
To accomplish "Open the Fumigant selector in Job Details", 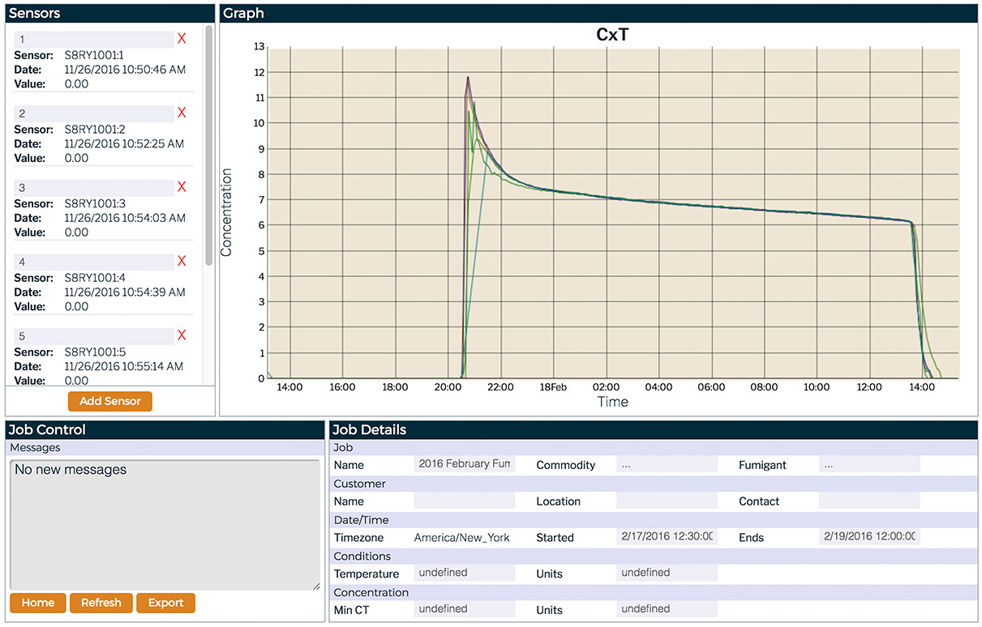I will tap(868, 464).
